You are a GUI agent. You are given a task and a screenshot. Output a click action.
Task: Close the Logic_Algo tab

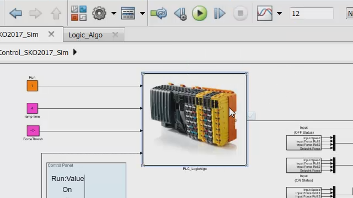[x=115, y=35]
